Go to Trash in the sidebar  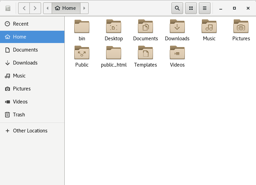point(19,115)
